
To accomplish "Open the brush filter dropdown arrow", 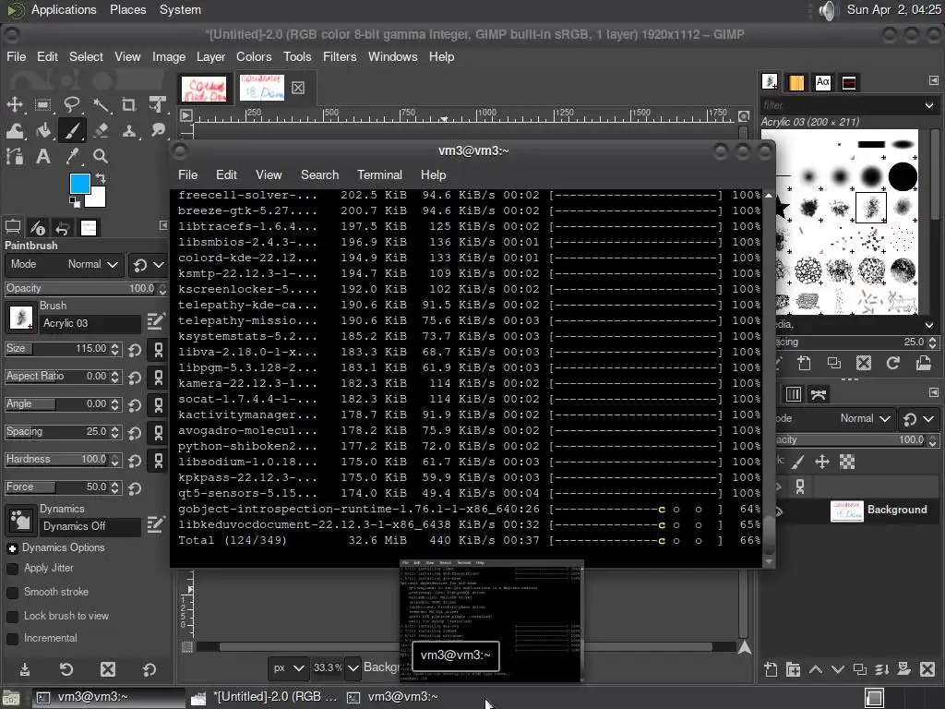I will 929,105.
